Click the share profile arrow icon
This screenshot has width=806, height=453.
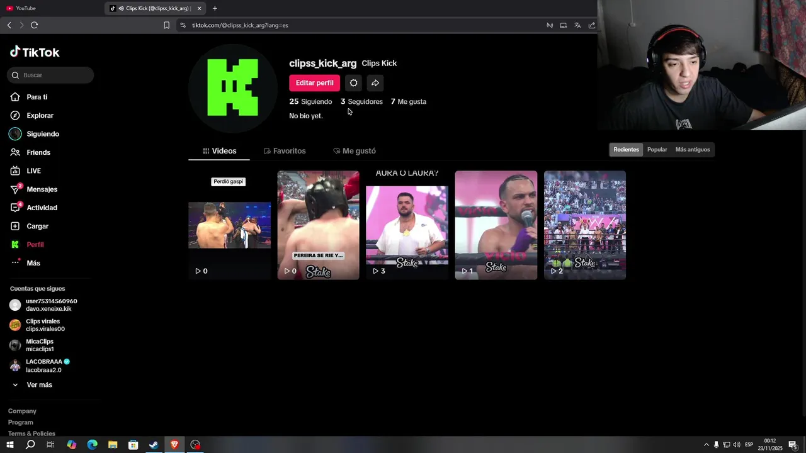coord(375,83)
